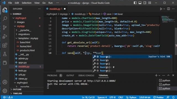Open the Accounts icon in activity bar
This screenshot has height=99, width=177.
tap(5, 82)
